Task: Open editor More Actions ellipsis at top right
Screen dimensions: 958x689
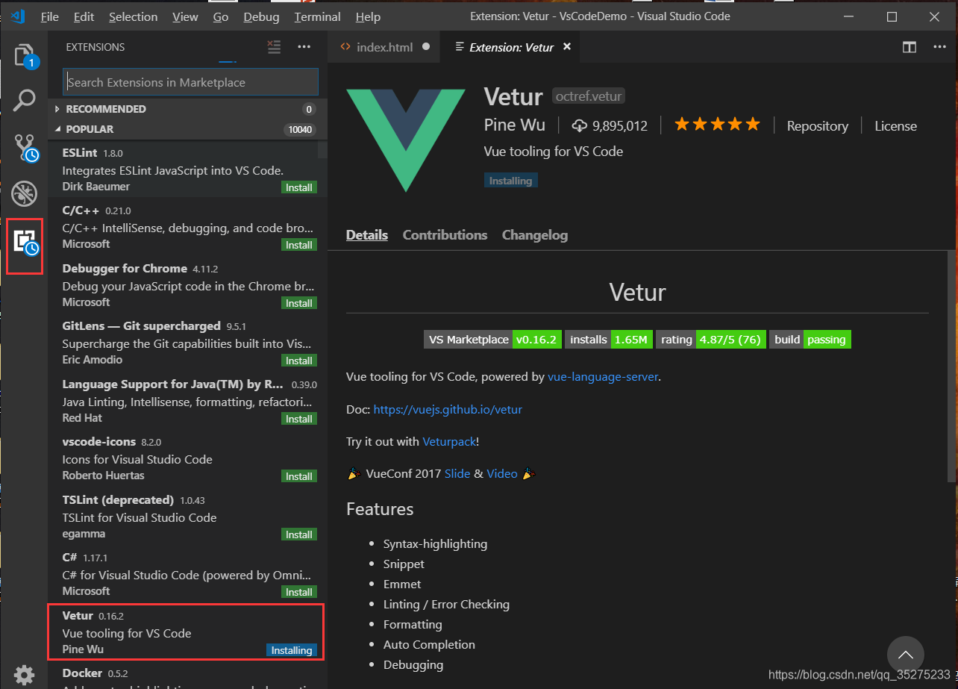Action: [939, 47]
